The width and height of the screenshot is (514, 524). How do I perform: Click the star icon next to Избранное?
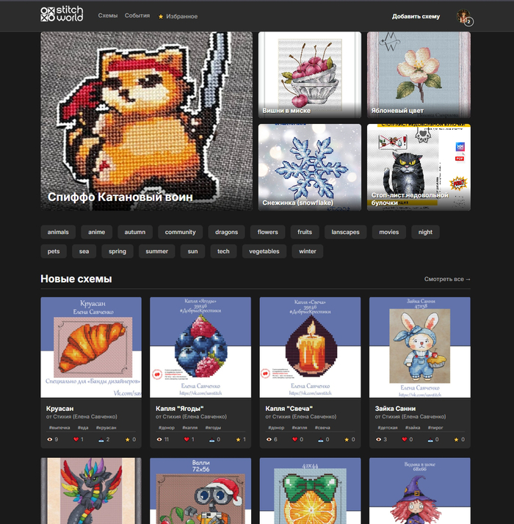161,16
